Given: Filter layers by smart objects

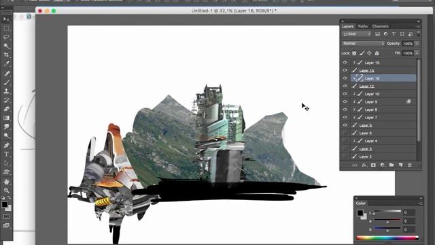Looking at the screenshot, I should 411,34.
